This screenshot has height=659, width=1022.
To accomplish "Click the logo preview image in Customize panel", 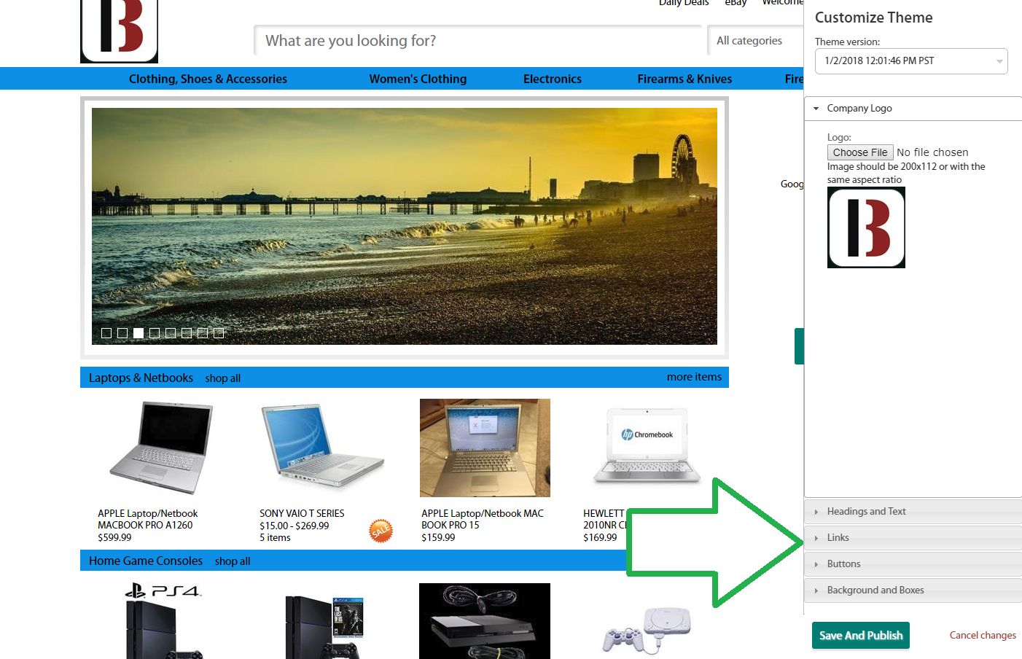I will [866, 227].
